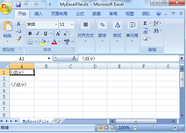
Task: Click the Save floppy disk icon
Action: 18,5
